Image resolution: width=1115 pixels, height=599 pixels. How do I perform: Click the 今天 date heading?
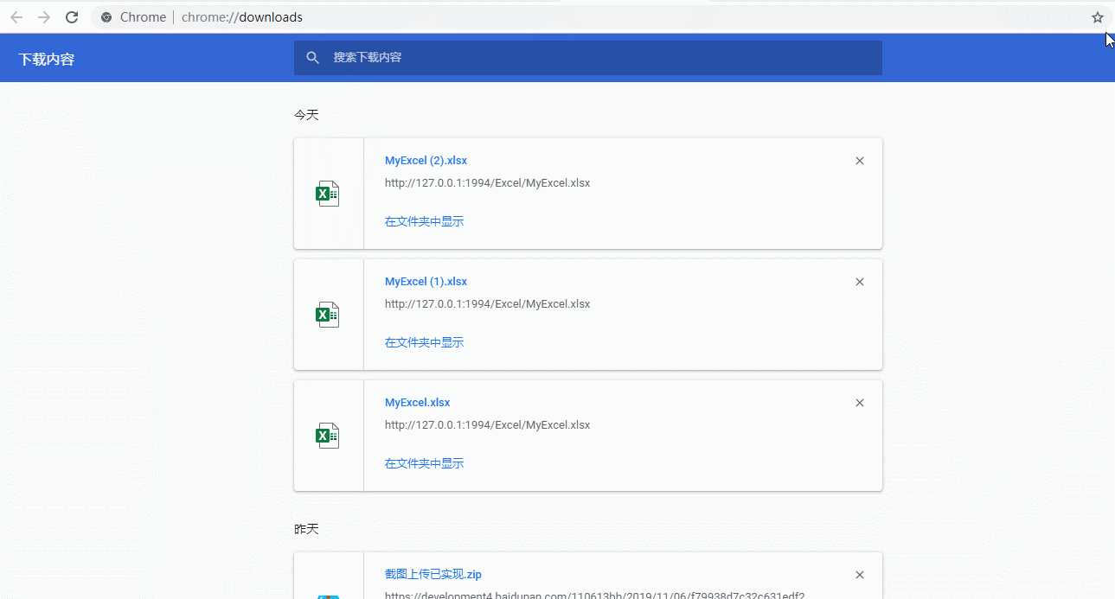click(x=306, y=114)
